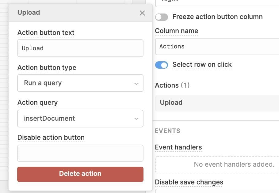Click the EVENTS section header

click(167, 131)
